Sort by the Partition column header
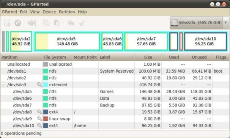This screenshot has height=138, width=230. point(21,57)
